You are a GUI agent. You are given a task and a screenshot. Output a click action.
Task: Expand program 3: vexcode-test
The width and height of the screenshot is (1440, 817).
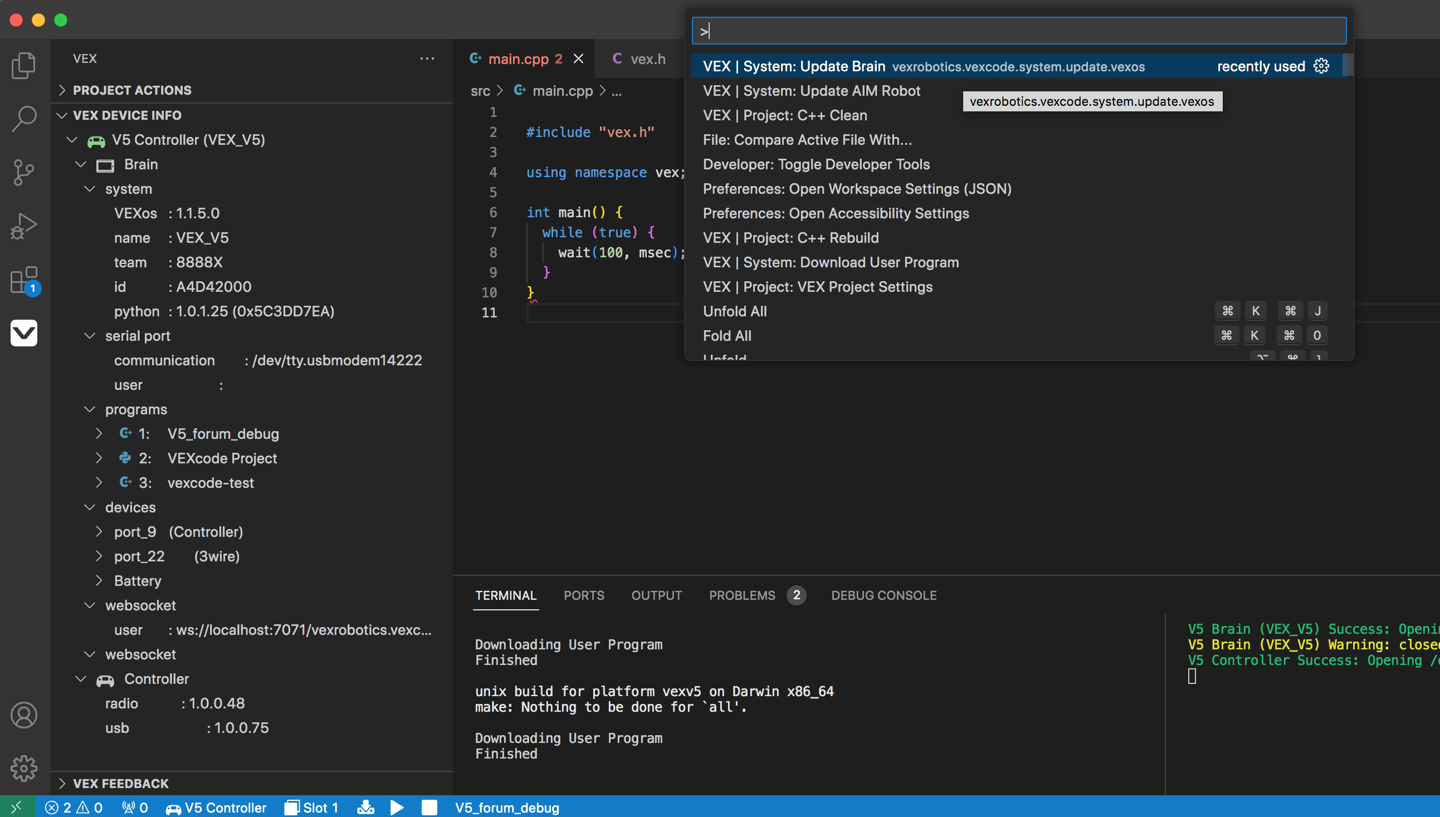(x=99, y=482)
